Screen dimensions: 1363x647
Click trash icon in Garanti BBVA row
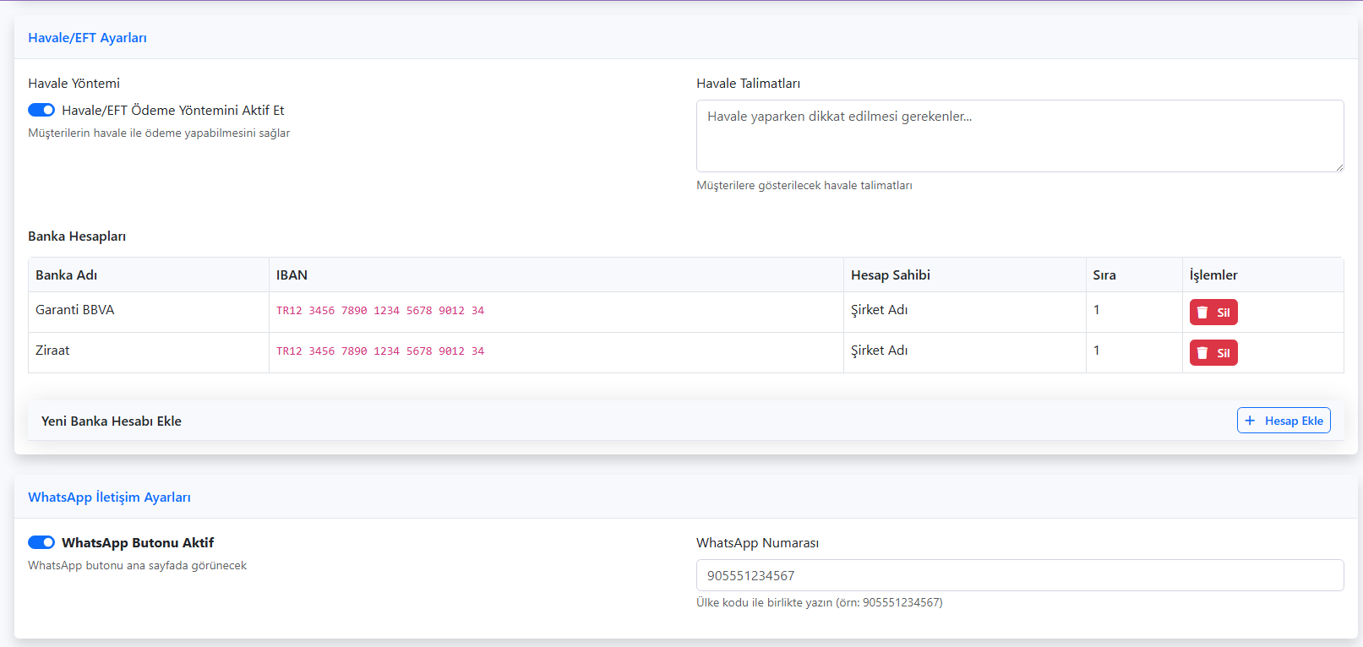1202,313
